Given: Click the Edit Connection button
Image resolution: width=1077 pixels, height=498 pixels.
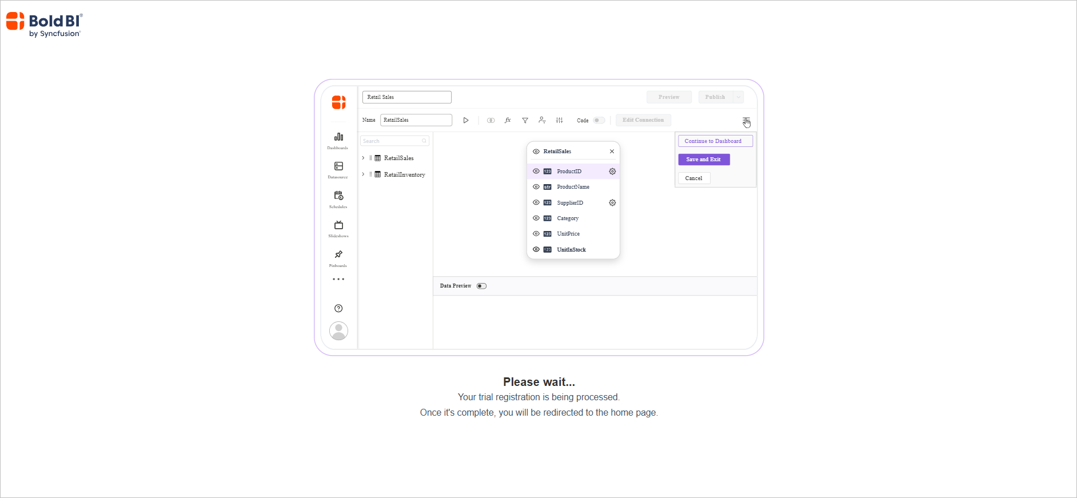Looking at the screenshot, I should click(643, 120).
